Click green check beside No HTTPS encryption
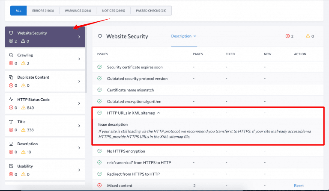This screenshot has width=329, height=191. (x=99, y=151)
